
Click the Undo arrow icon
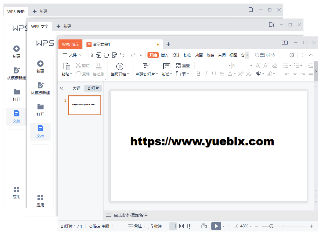pyautogui.click(x=122, y=55)
